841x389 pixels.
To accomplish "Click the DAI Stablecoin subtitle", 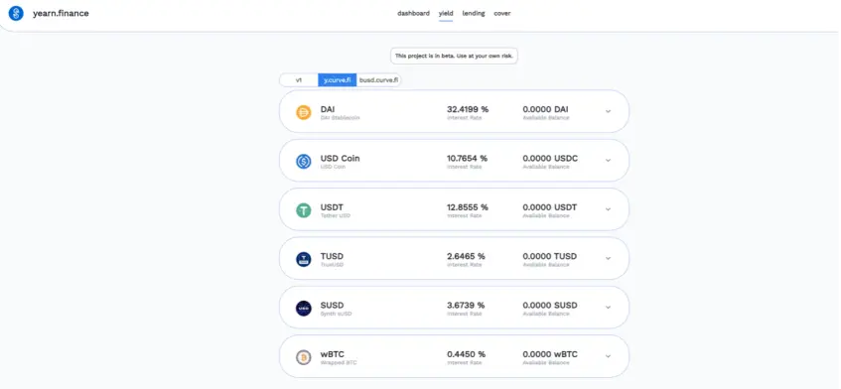I will [x=340, y=118].
